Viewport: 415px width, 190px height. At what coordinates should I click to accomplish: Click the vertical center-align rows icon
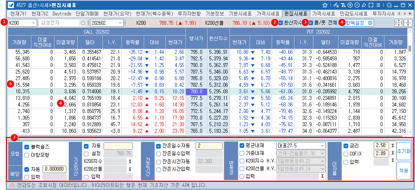click(408, 23)
